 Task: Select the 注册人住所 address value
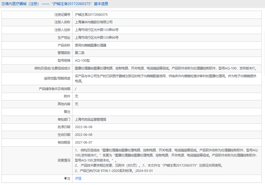[97, 30]
